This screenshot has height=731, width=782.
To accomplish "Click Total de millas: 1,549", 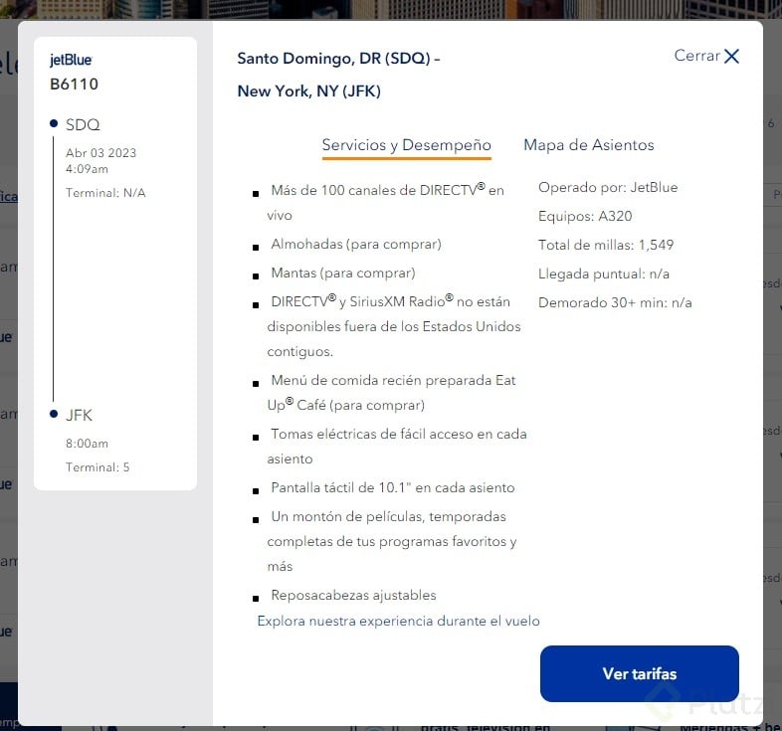I will pyautogui.click(x=606, y=245).
